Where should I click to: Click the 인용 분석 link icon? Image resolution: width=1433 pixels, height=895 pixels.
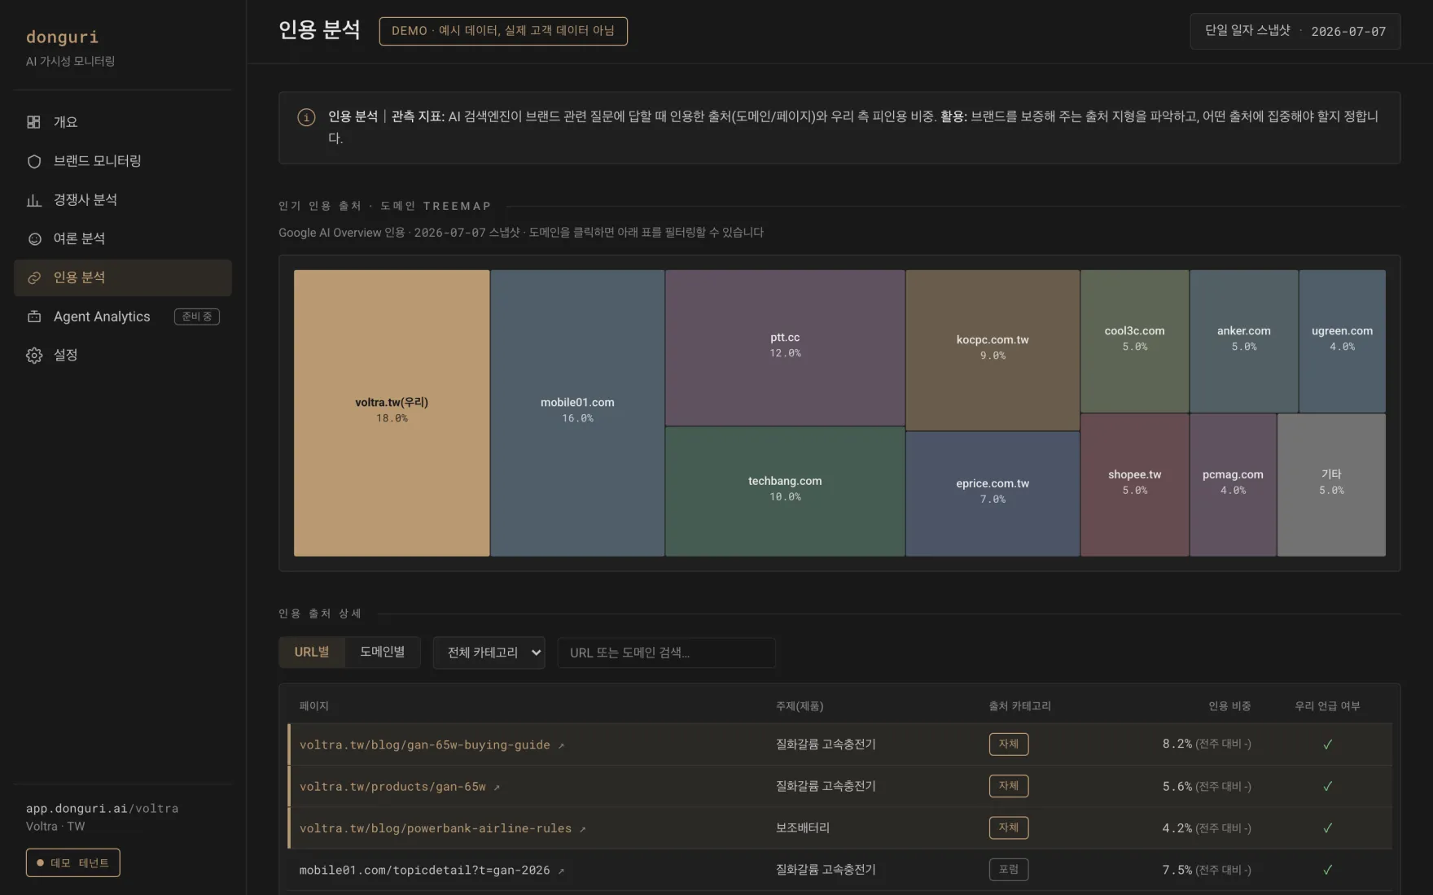pos(33,278)
